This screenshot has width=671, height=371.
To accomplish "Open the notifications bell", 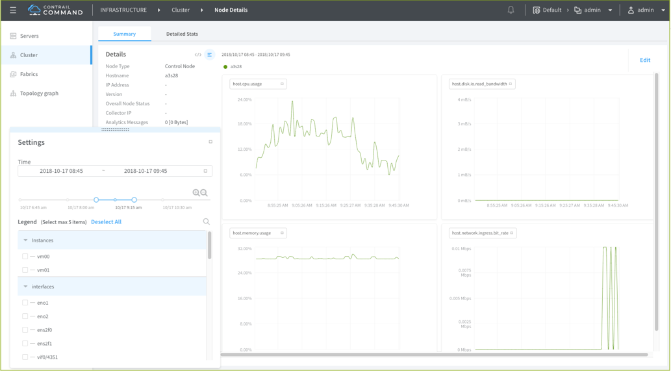I will point(511,10).
